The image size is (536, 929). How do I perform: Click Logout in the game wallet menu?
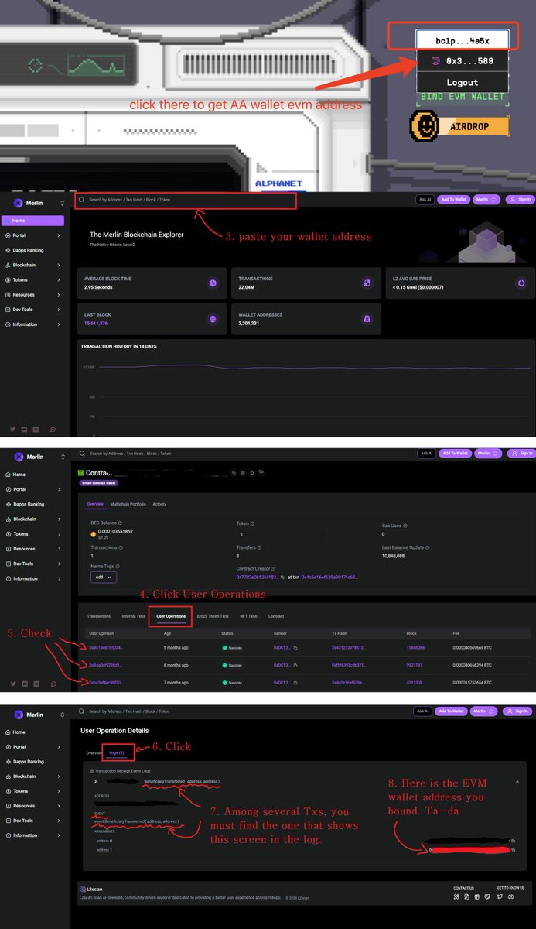(462, 82)
